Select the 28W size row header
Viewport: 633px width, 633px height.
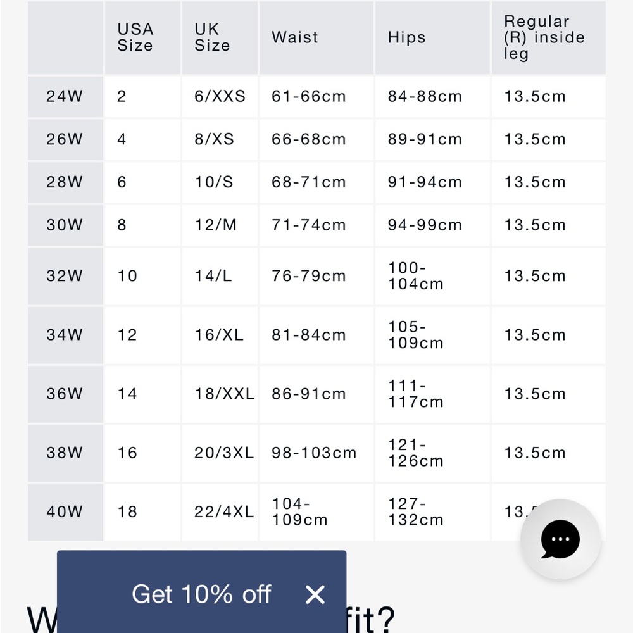65,182
